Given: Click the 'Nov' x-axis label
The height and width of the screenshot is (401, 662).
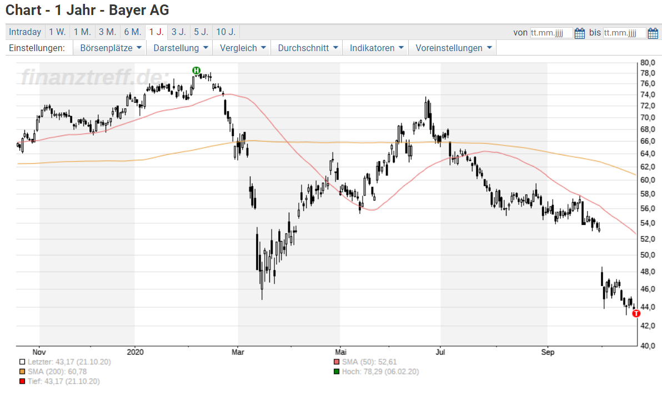Looking at the screenshot, I should (39, 352).
